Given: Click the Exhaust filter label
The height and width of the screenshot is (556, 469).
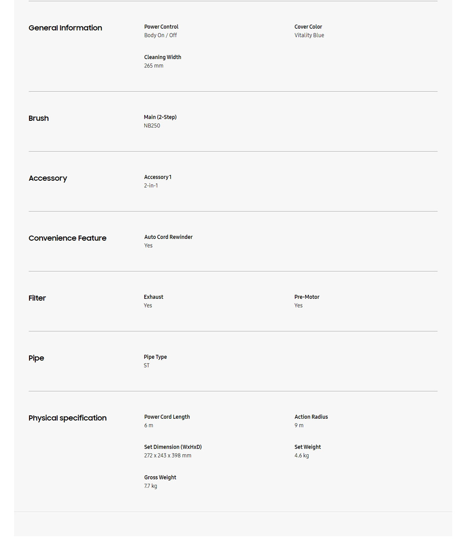Looking at the screenshot, I should click(153, 297).
